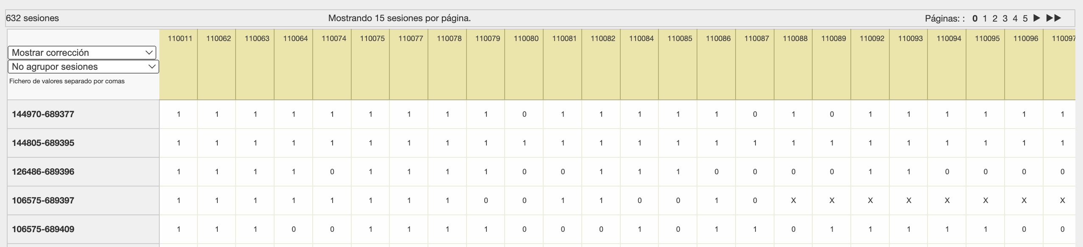Go to page 1
The width and height of the screenshot is (1083, 247).
985,19
